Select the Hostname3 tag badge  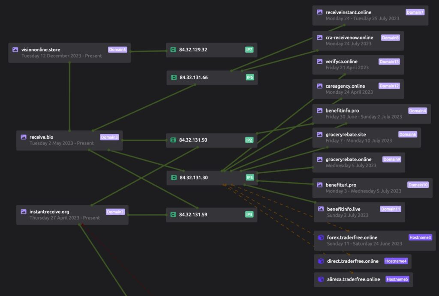420,237
